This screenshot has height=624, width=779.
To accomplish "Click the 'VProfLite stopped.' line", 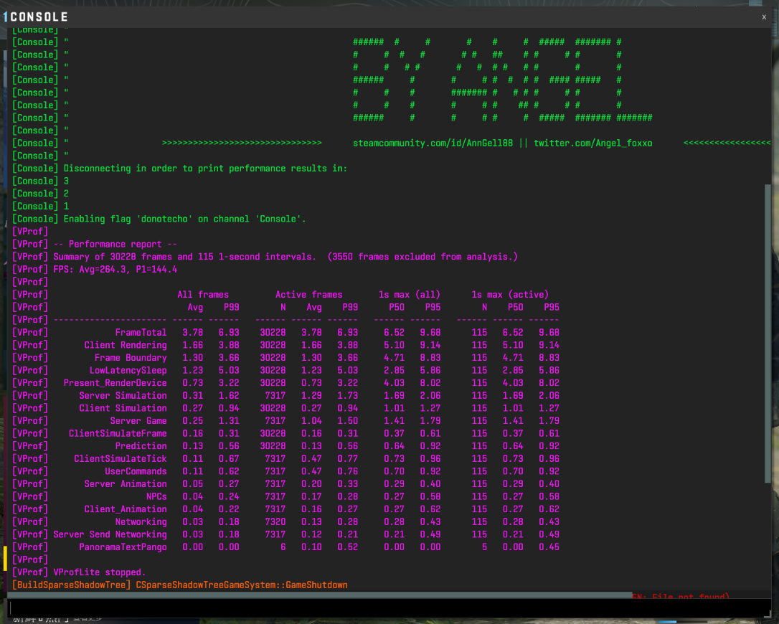I will [100, 572].
